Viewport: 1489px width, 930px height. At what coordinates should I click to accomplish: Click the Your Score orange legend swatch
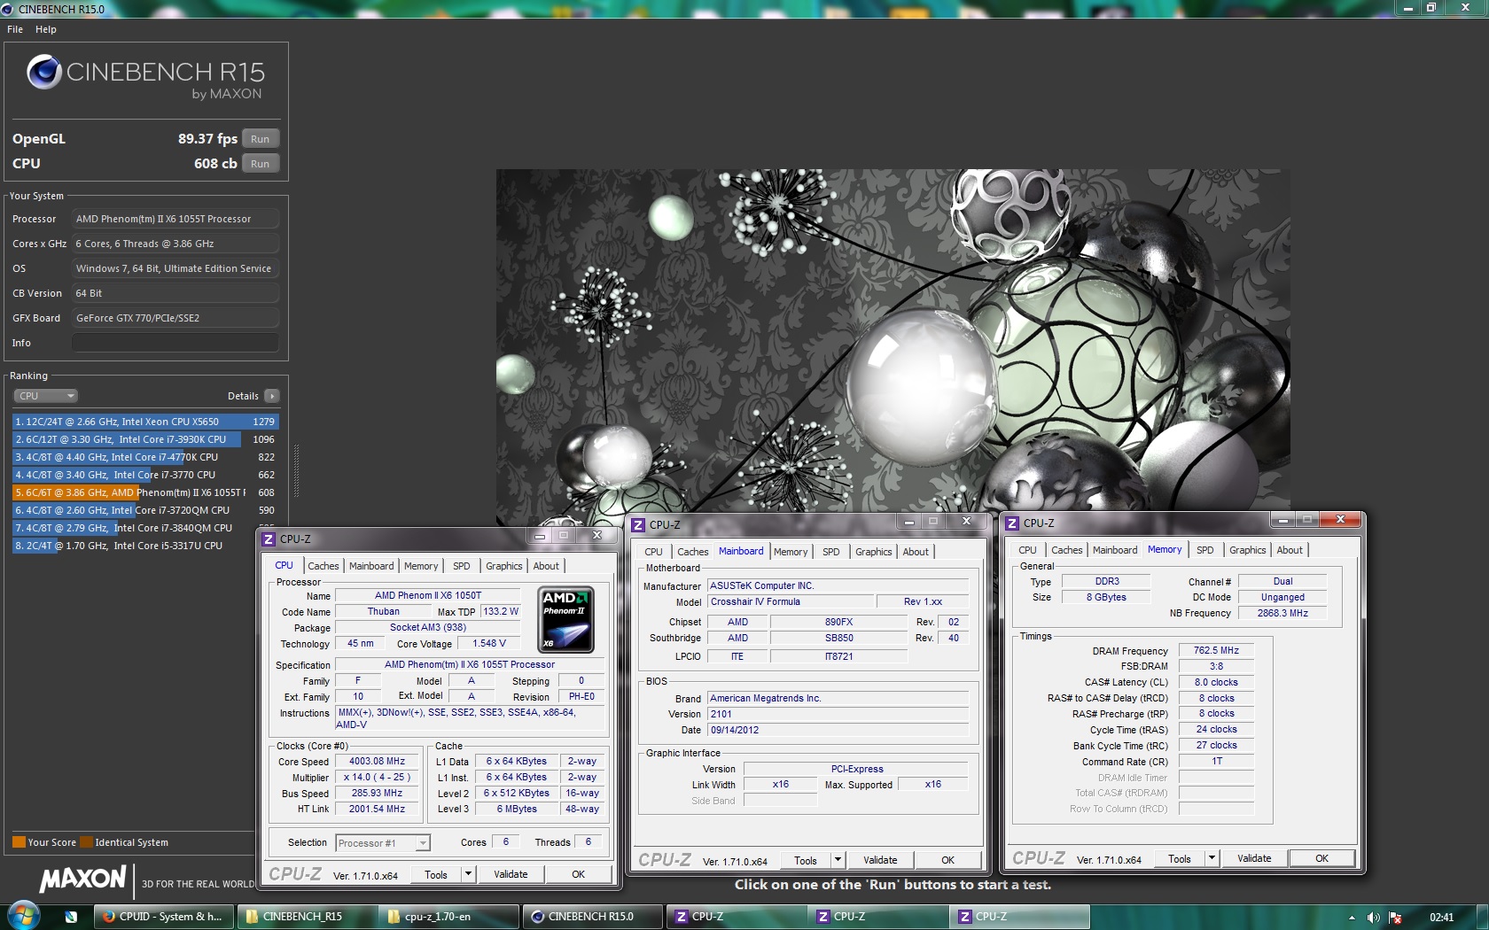[19, 842]
